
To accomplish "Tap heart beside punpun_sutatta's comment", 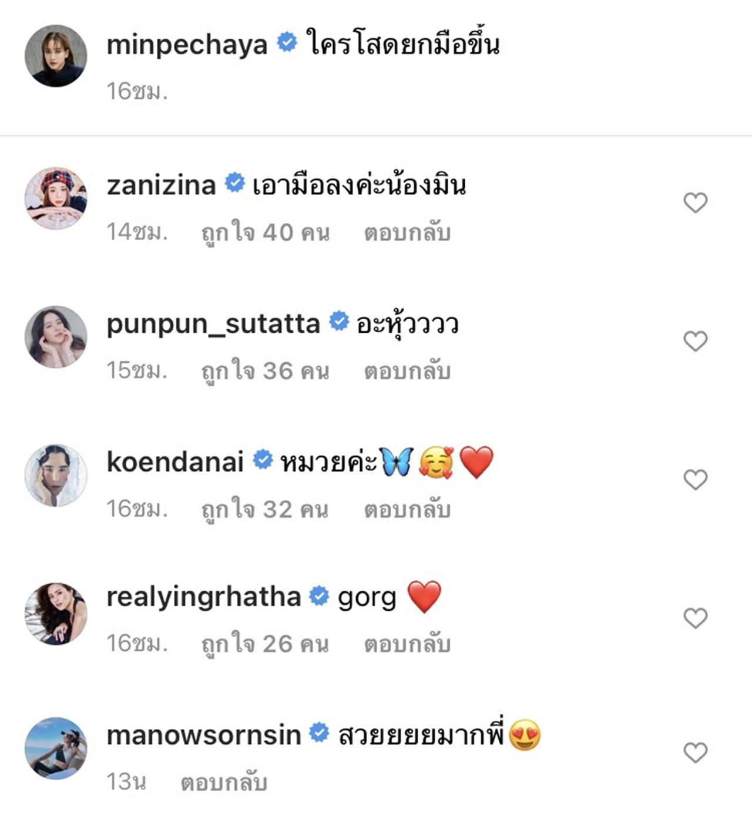I will coord(695,341).
